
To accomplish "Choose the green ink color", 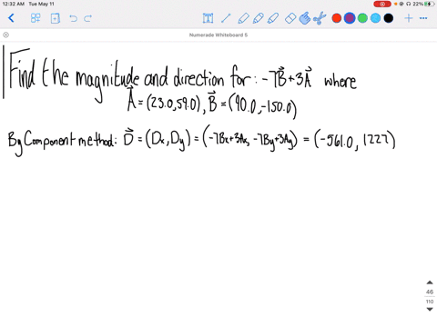I will click(x=362, y=18).
